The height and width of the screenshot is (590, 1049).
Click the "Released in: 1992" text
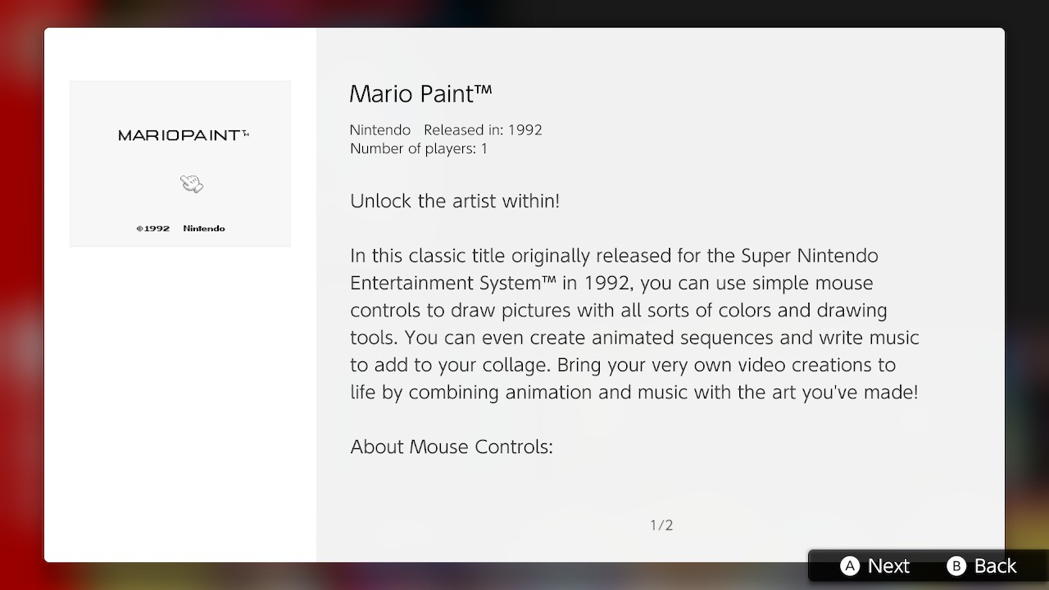483,129
